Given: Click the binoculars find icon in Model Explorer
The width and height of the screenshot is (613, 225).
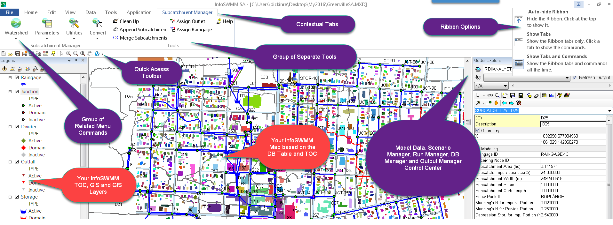Looking at the screenshot, I should (x=490, y=95).
